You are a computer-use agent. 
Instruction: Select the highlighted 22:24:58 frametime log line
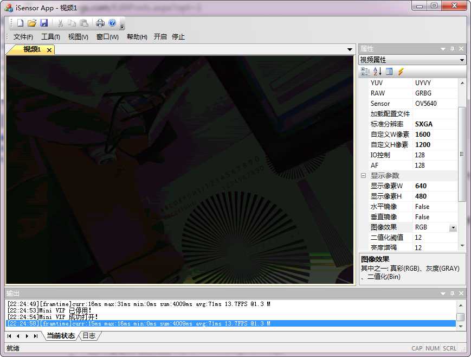click(x=231, y=323)
